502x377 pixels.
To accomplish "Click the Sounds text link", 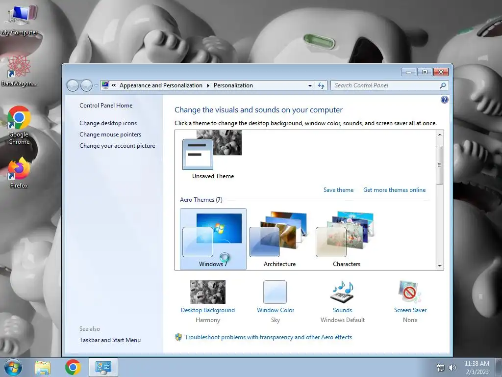I will coord(342,310).
